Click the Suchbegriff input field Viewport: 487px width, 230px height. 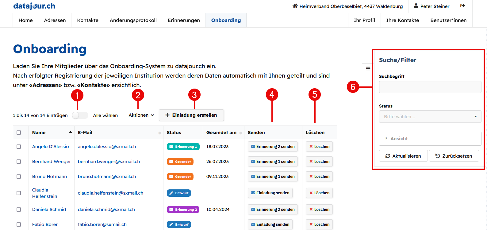tap(430, 87)
